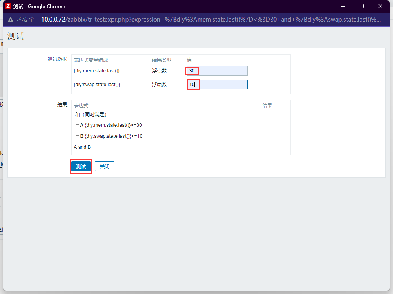
Task: Click the 不安全 security label
Action: pyautogui.click(x=26, y=20)
